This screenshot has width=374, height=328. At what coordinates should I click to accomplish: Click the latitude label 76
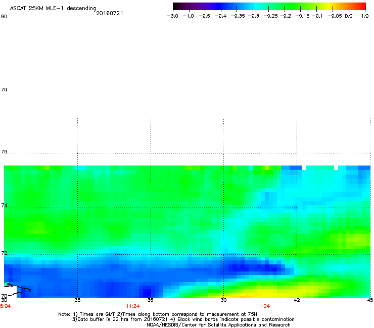pos(4,151)
